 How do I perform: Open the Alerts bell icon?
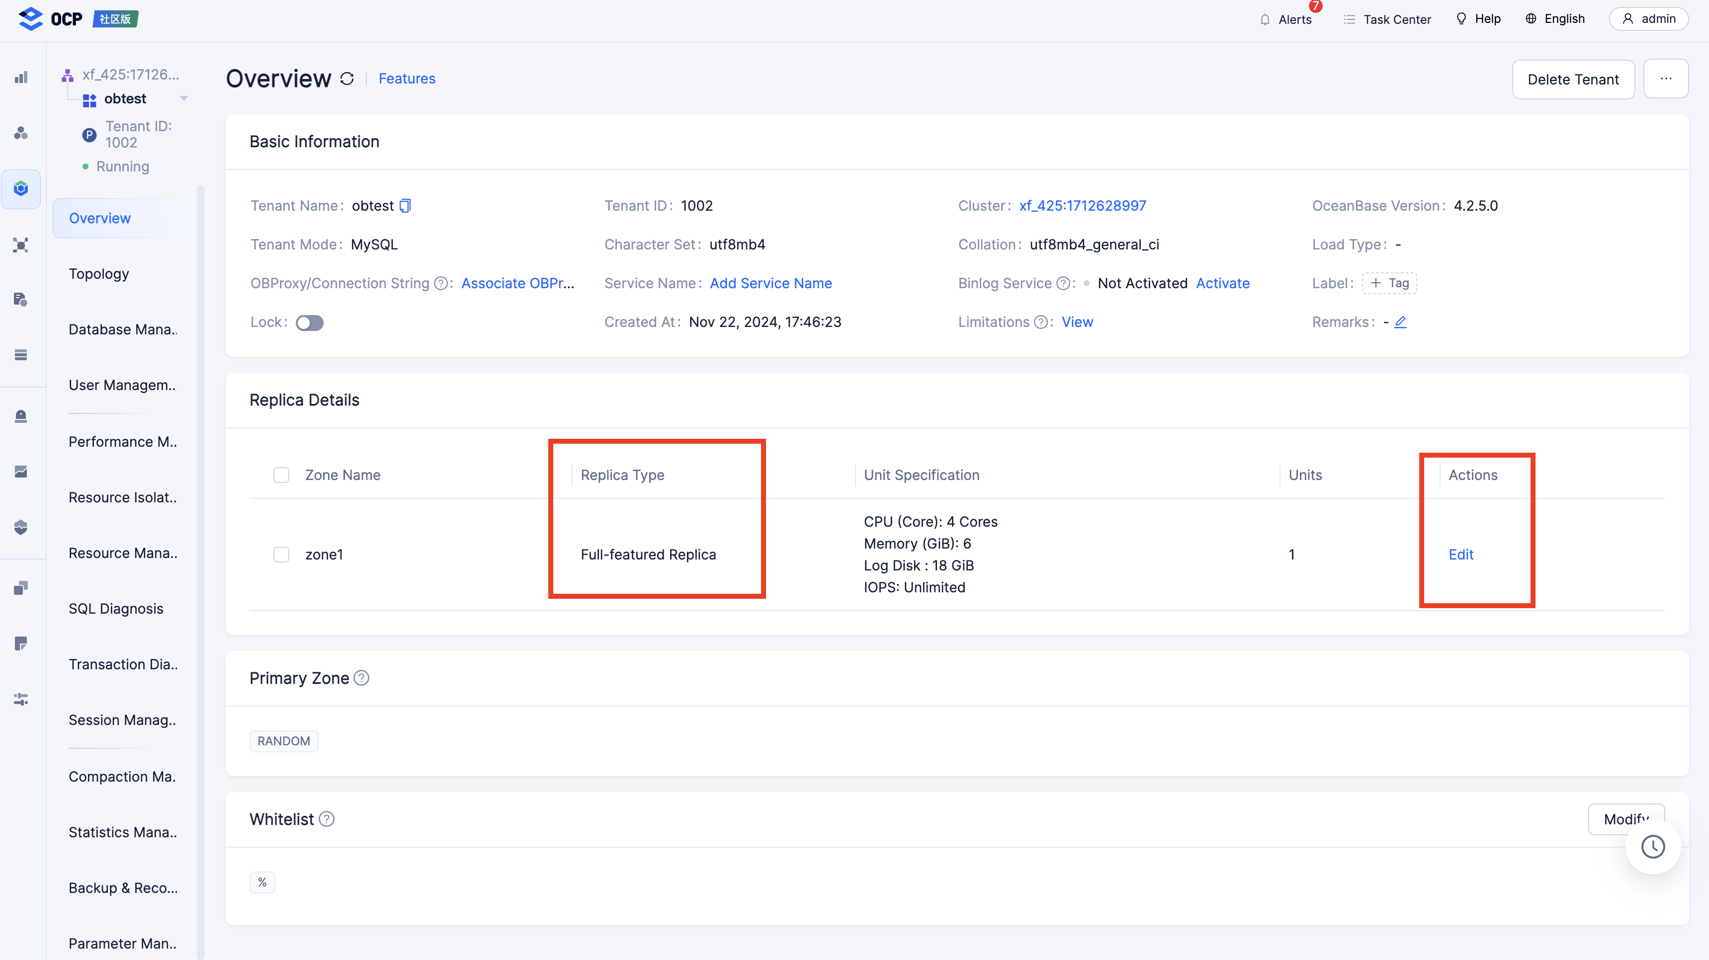(x=1265, y=19)
